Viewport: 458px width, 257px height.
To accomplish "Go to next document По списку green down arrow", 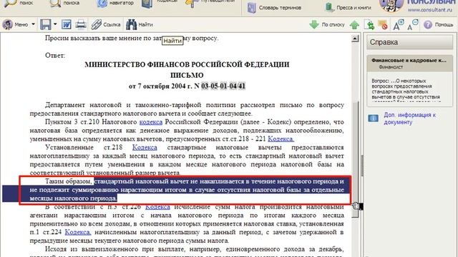I will point(327,25).
